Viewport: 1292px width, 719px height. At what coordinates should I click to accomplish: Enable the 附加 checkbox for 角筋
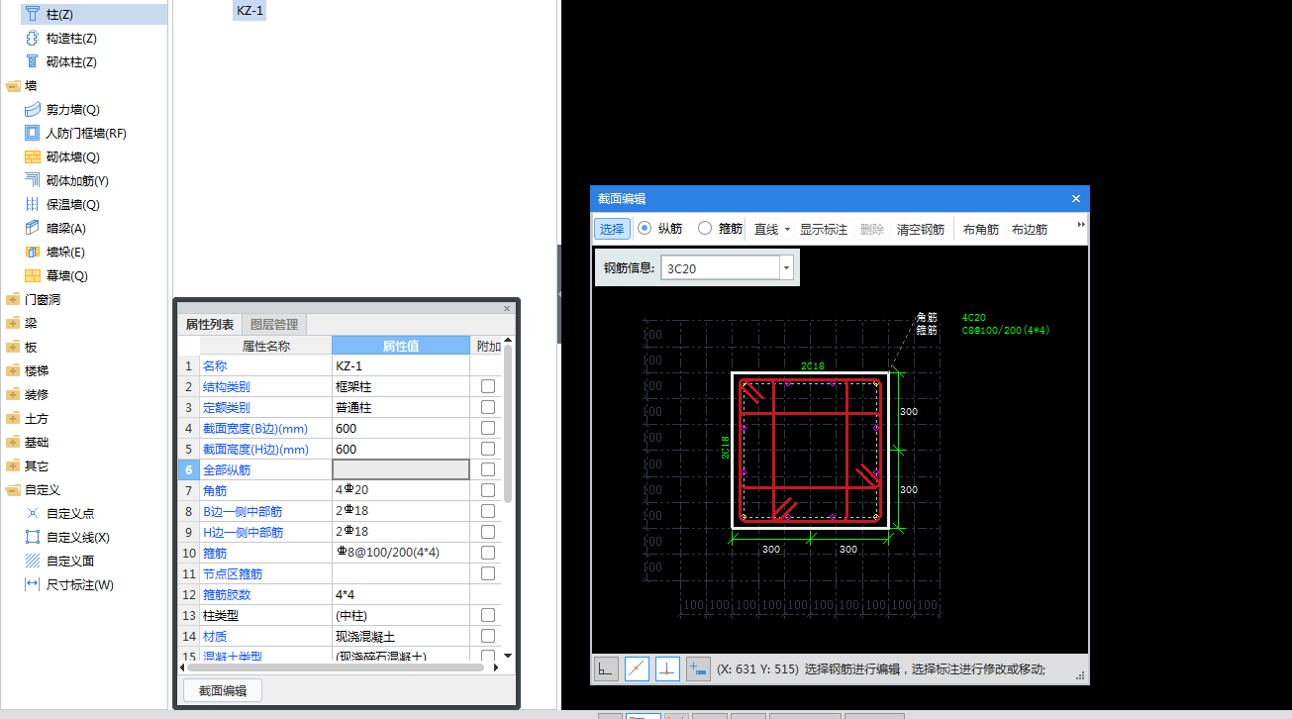click(x=488, y=490)
